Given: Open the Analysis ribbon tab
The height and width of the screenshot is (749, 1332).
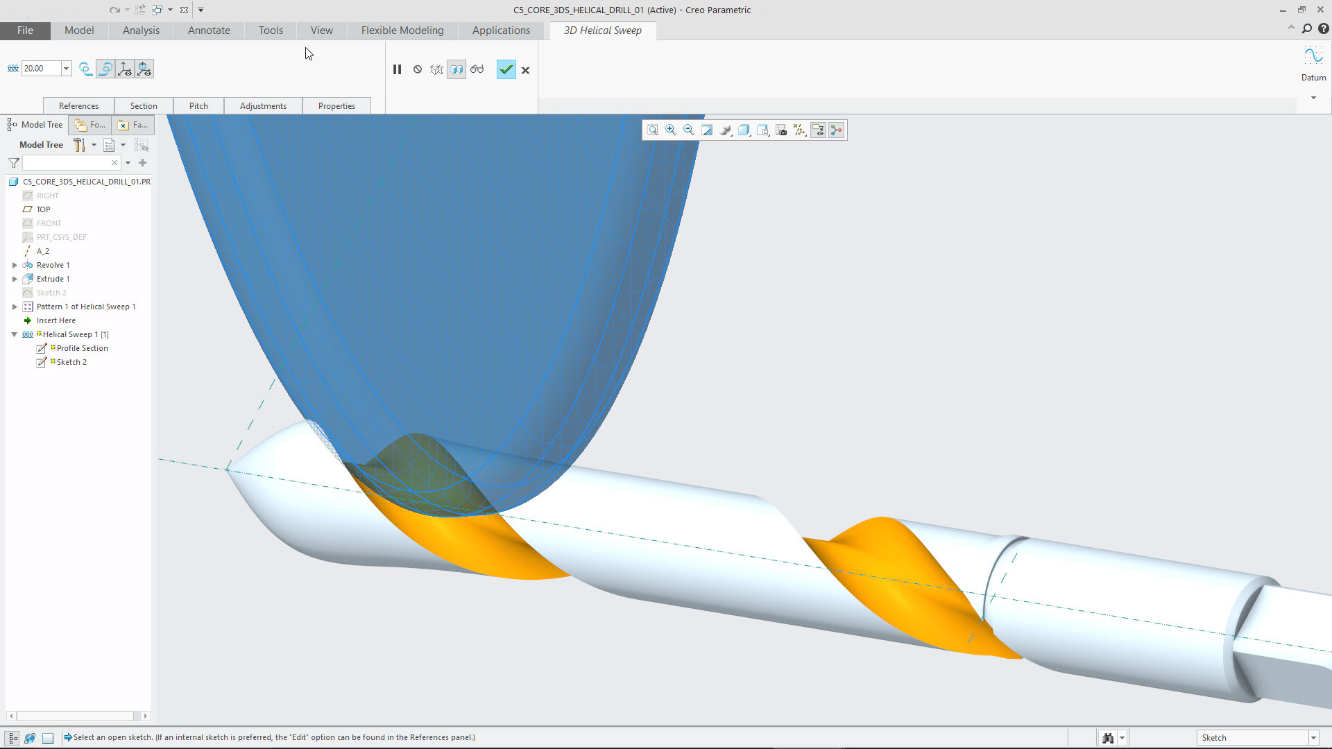Looking at the screenshot, I should tap(140, 31).
